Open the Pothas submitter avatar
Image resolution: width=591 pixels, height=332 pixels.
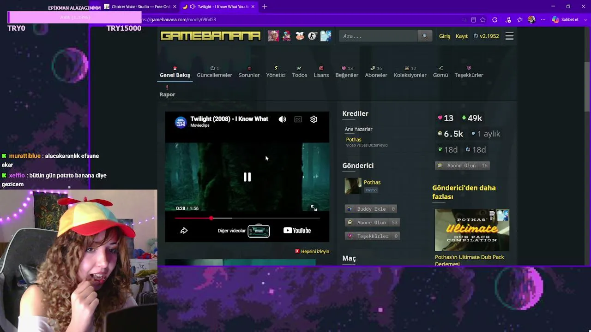(353, 186)
